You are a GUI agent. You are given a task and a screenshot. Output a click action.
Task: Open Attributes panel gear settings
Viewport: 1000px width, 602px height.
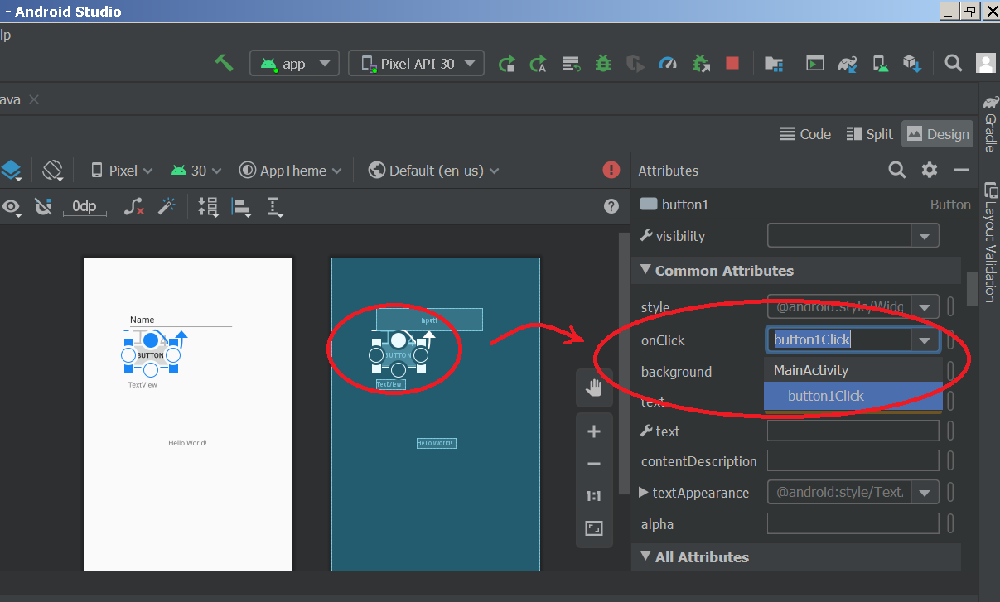click(x=930, y=170)
